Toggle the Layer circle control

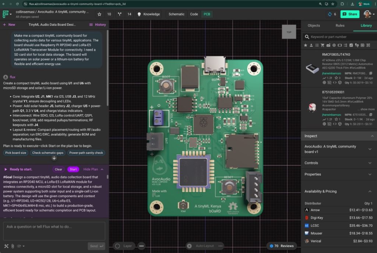pyautogui.click(x=117, y=246)
